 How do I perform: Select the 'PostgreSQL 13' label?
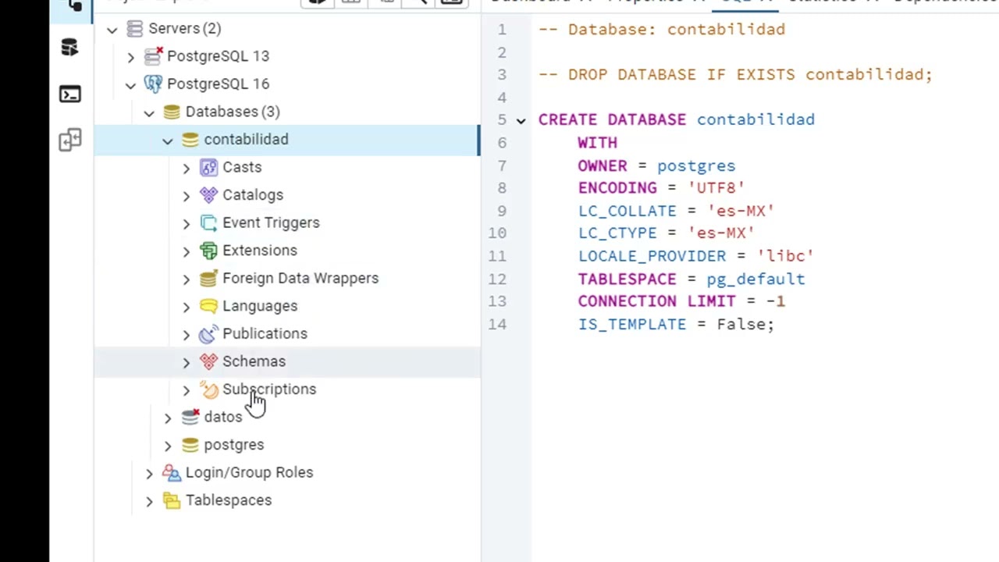[218, 56]
